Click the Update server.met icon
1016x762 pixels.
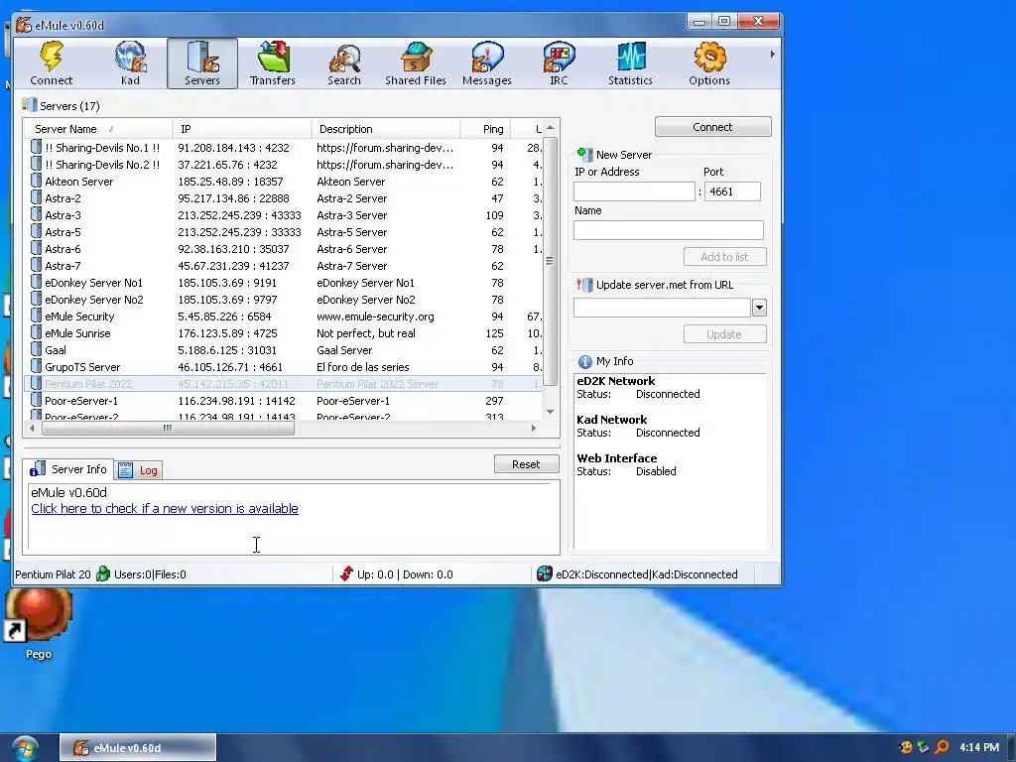click(x=584, y=285)
